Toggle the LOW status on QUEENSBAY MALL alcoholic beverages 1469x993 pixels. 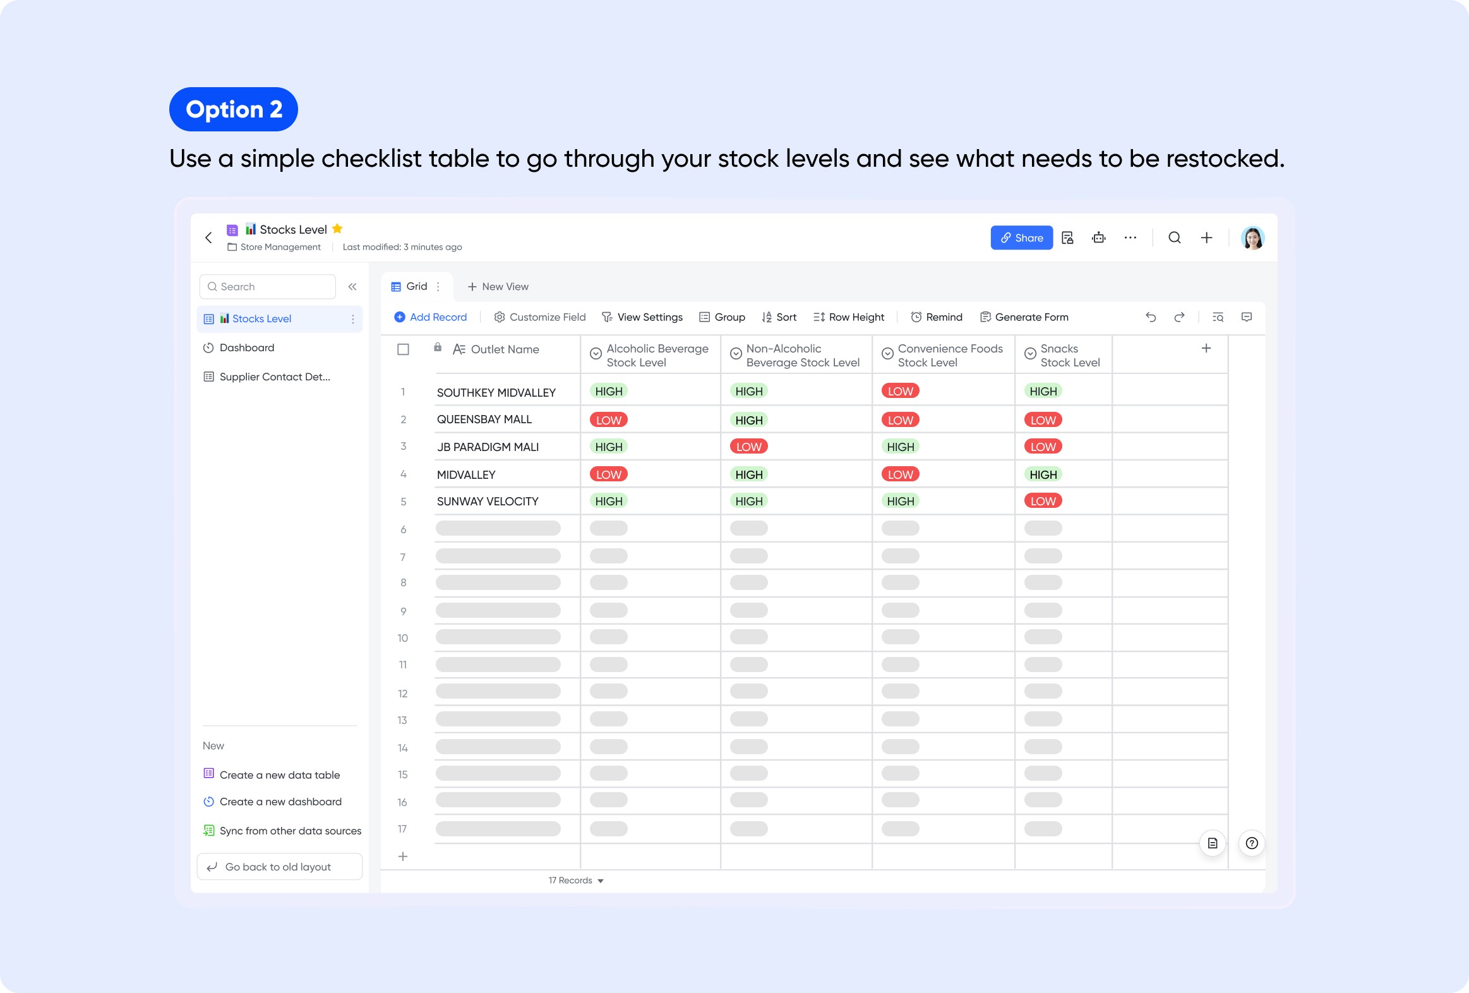click(608, 419)
